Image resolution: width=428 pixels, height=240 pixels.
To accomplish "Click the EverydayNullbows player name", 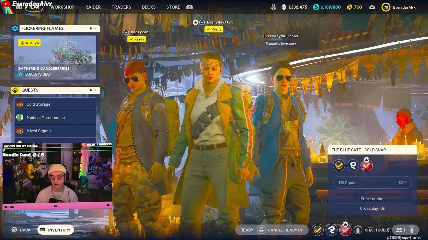I will (281, 36).
